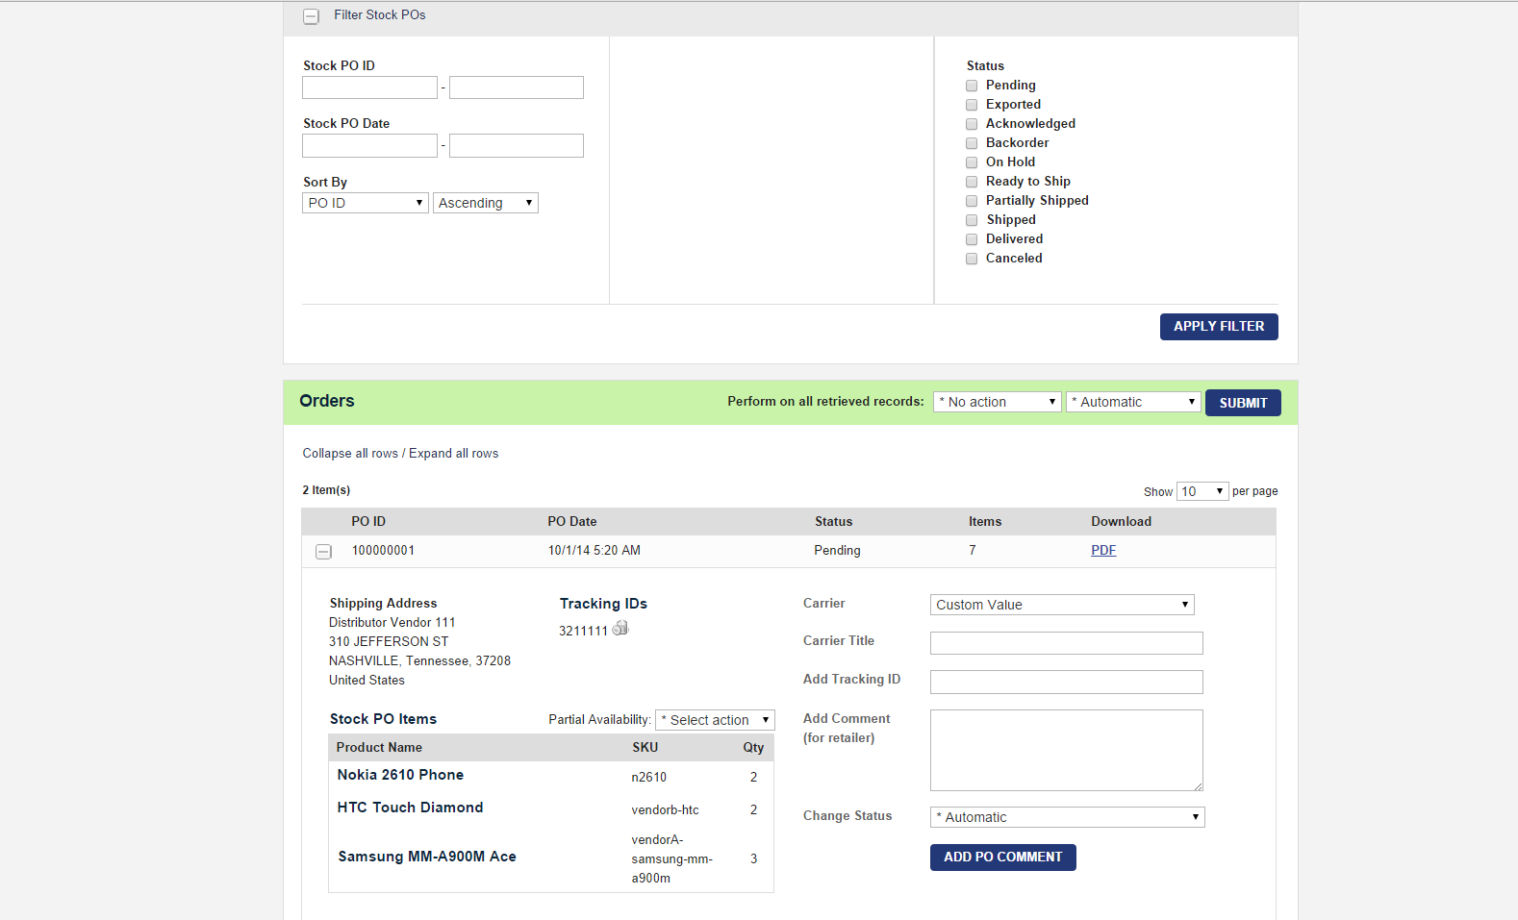Check the Pending status checkbox

click(972, 86)
